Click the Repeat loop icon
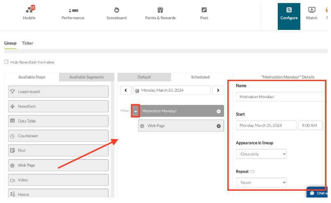 click(x=252, y=171)
